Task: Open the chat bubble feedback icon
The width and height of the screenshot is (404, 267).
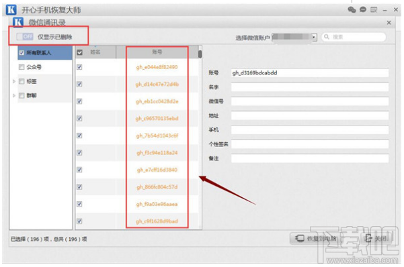Action: (x=363, y=10)
